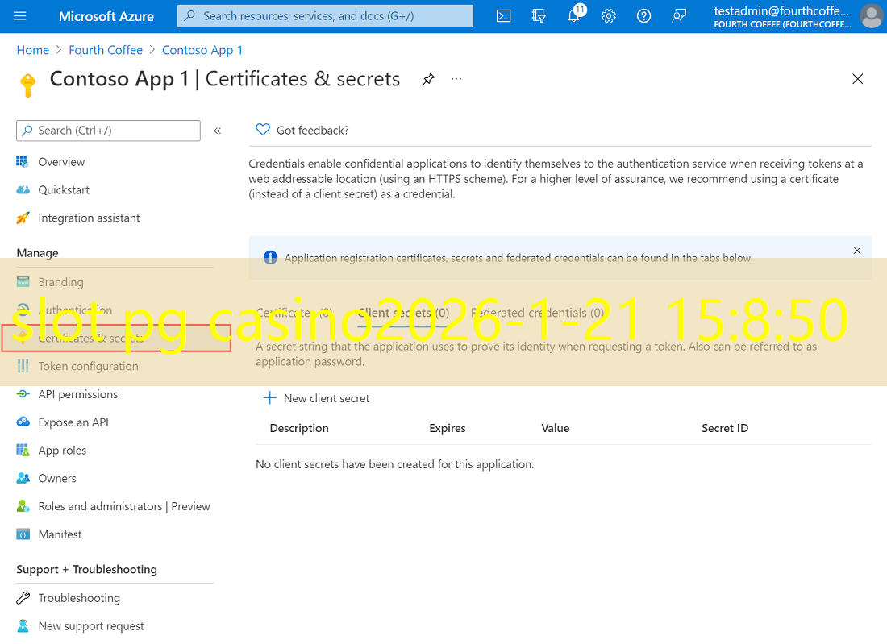This screenshot has width=887, height=644.
Task: Click the global search resources field
Action: point(325,16)
